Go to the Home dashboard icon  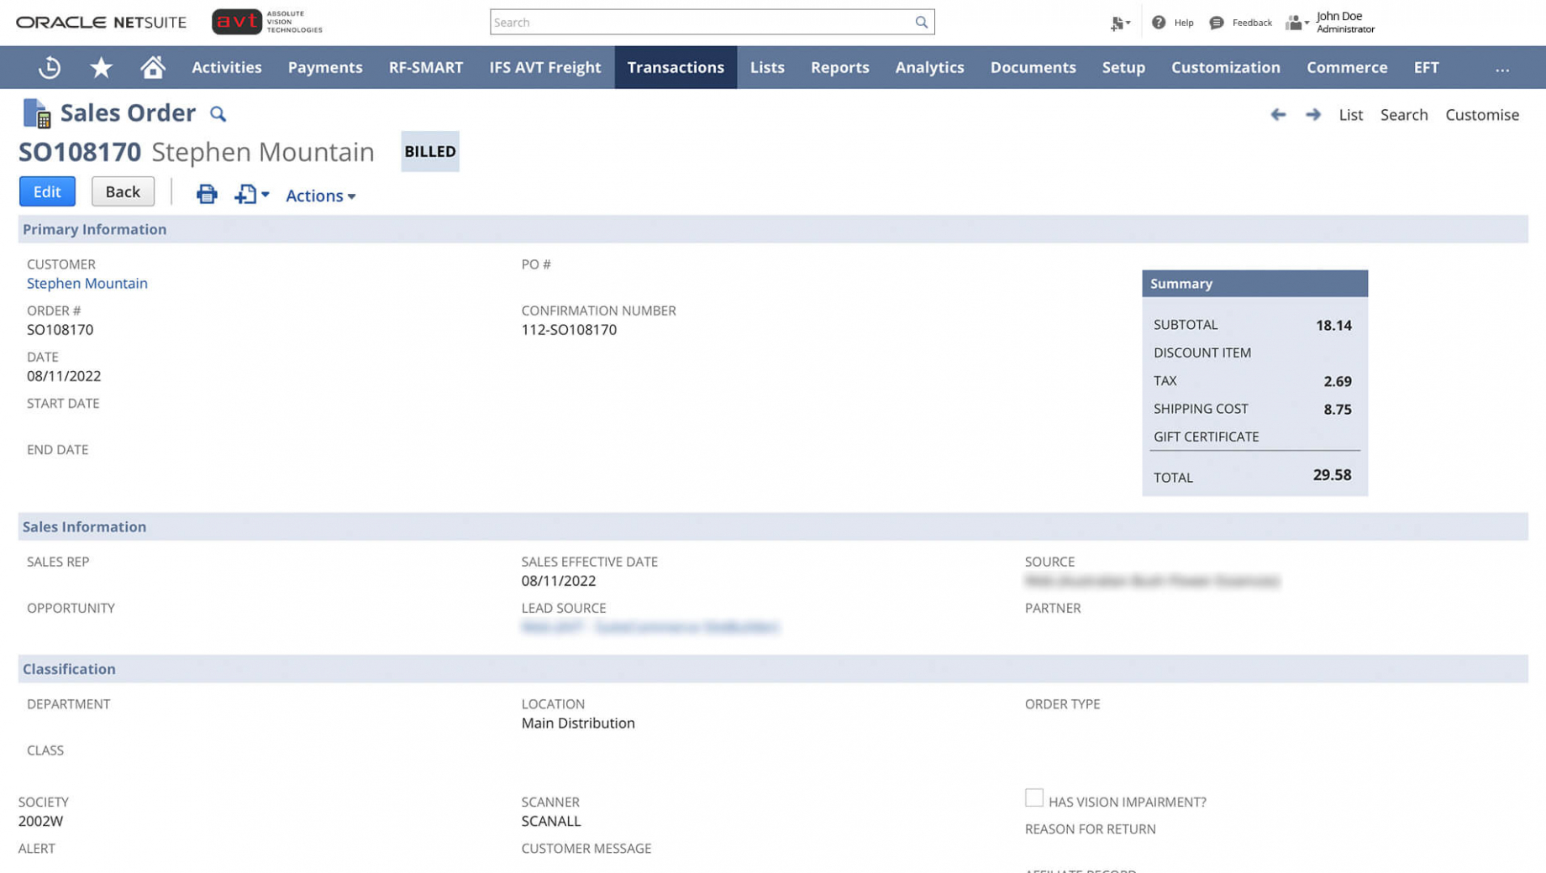pos(153,67)
